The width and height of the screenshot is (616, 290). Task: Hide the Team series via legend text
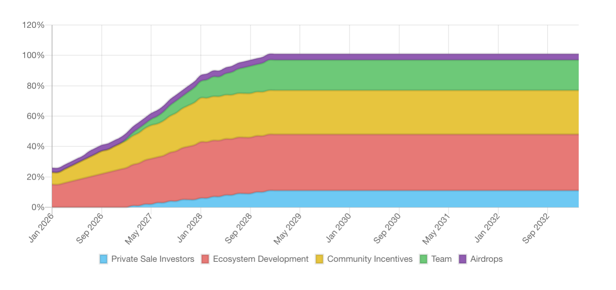coord(442,259)
